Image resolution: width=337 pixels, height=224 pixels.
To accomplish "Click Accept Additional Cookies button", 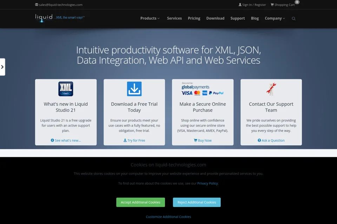I will pos(140,202).
